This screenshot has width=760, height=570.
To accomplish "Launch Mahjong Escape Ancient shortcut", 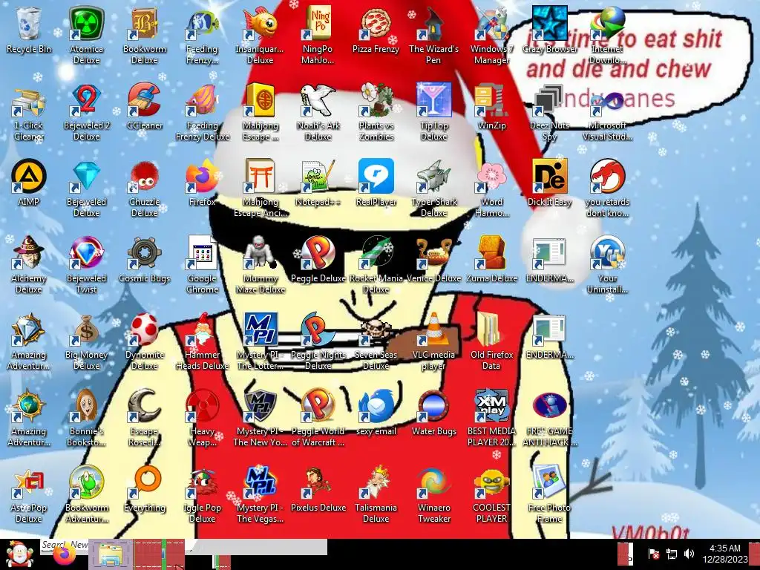I will pyautogui.click(x=260, y=188).
